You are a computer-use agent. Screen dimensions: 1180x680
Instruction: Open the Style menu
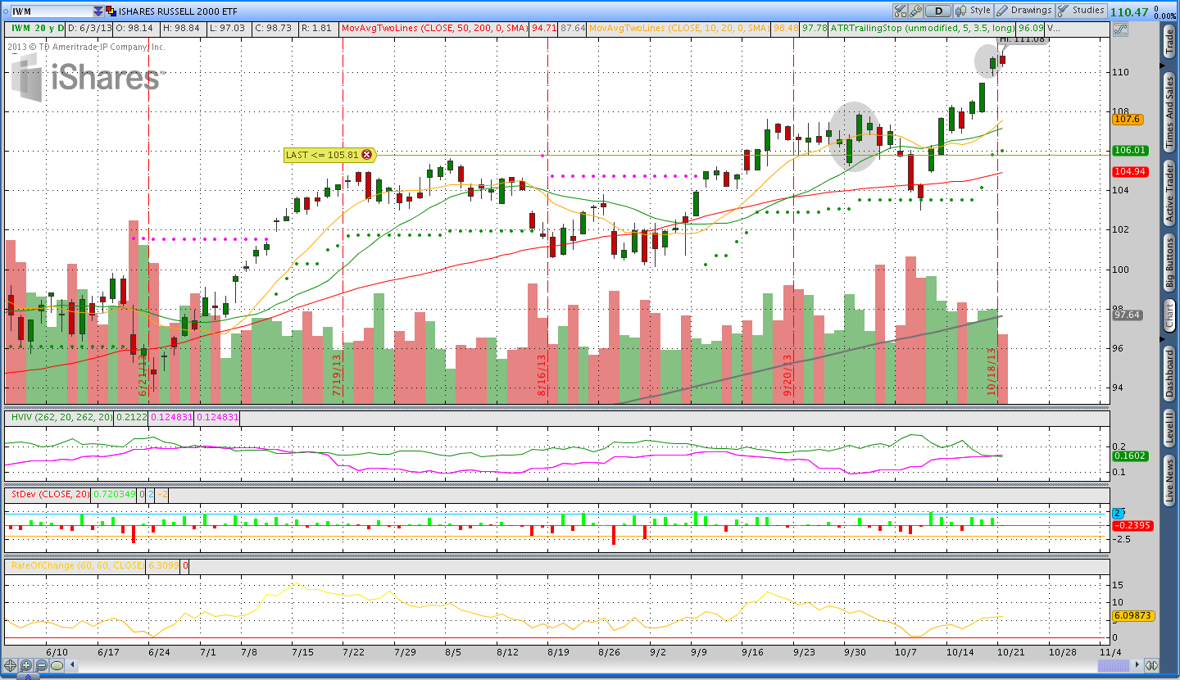click(x=973, y=11)
